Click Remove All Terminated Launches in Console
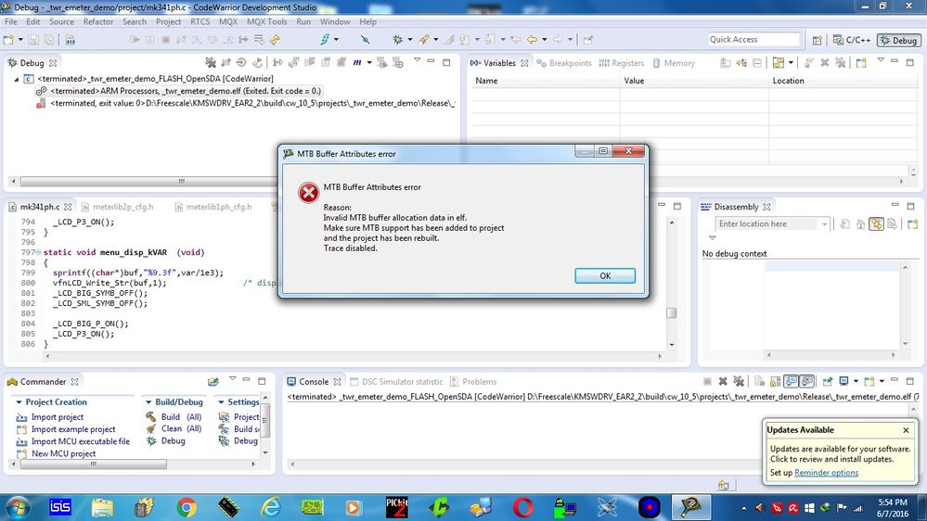 point(739,382)
